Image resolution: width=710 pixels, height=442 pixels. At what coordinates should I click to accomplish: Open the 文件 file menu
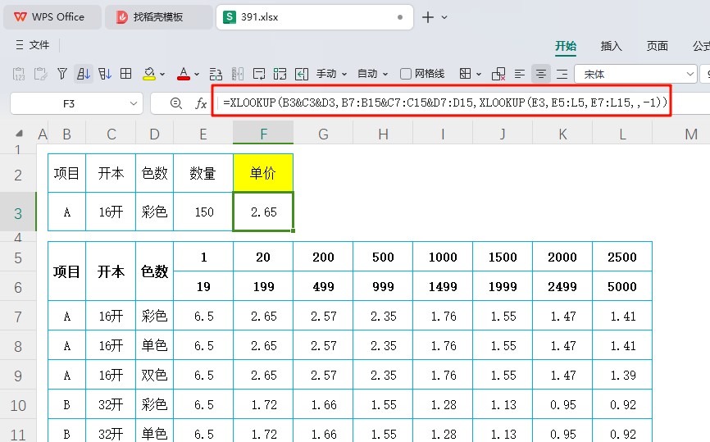tap(39, 45)
